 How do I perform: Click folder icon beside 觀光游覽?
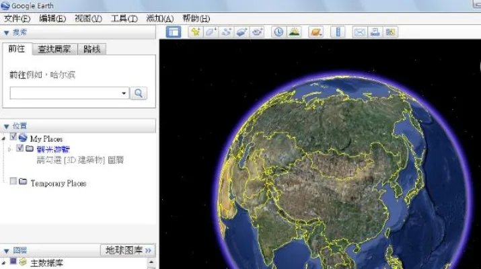coord(30,149)
